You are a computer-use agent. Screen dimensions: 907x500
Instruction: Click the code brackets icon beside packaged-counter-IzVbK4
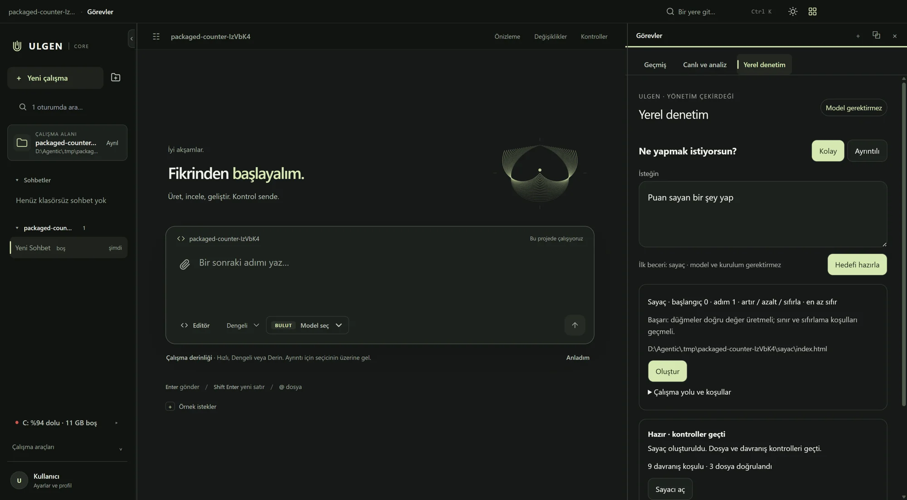click(x=181, y=238)
